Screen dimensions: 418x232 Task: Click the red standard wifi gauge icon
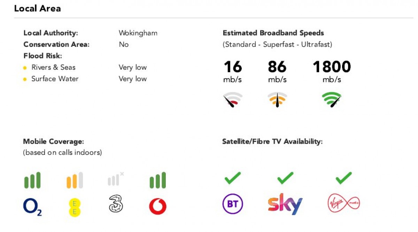pos(233,99)
